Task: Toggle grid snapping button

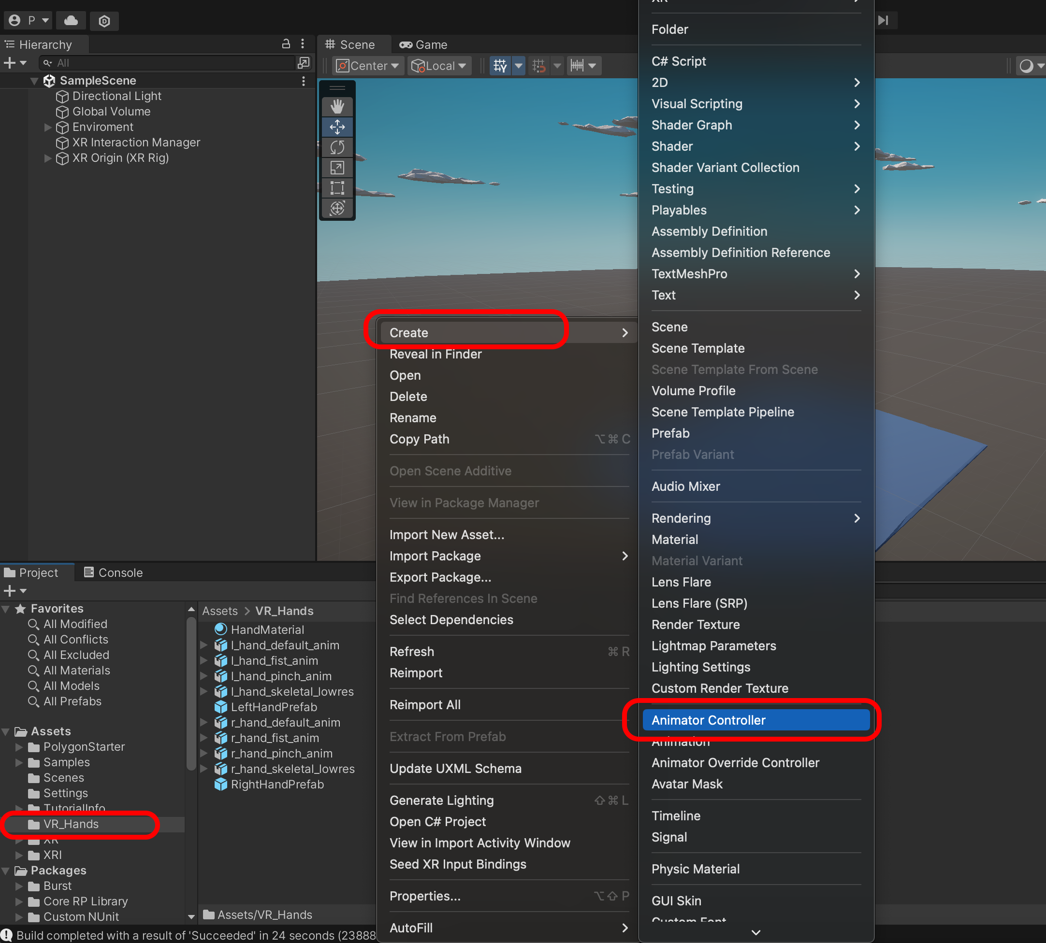Action: coord(539,66)
